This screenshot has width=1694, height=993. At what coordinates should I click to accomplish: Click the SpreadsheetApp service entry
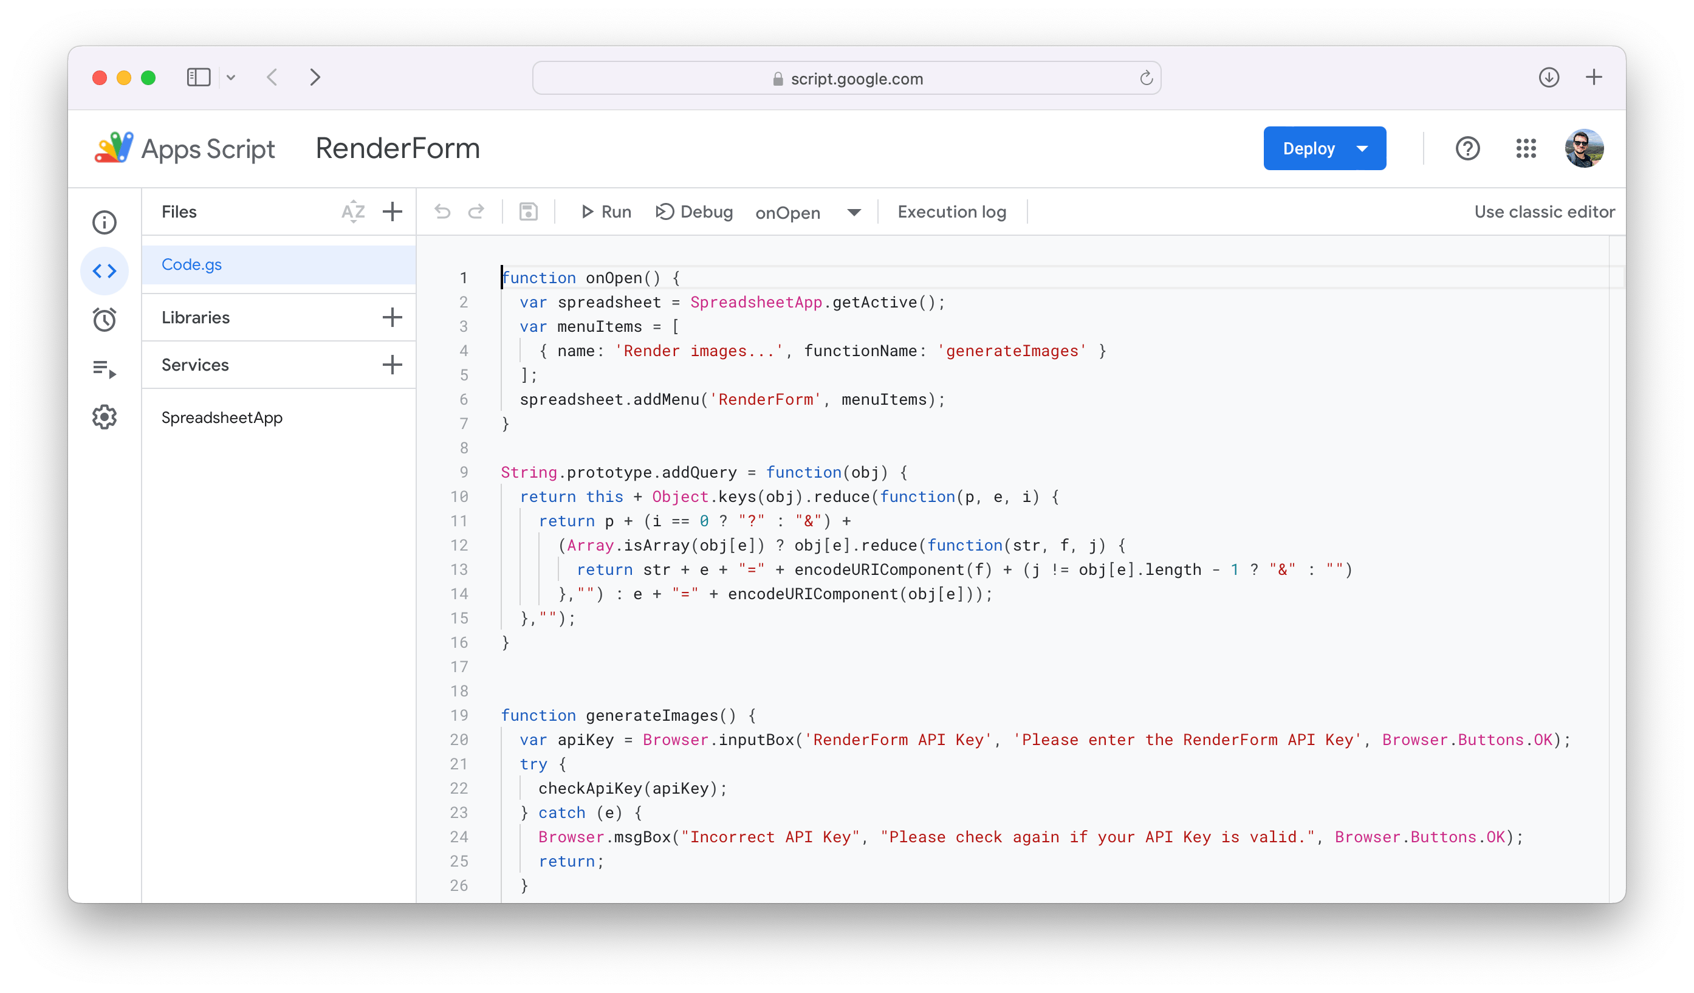point(222,417)
